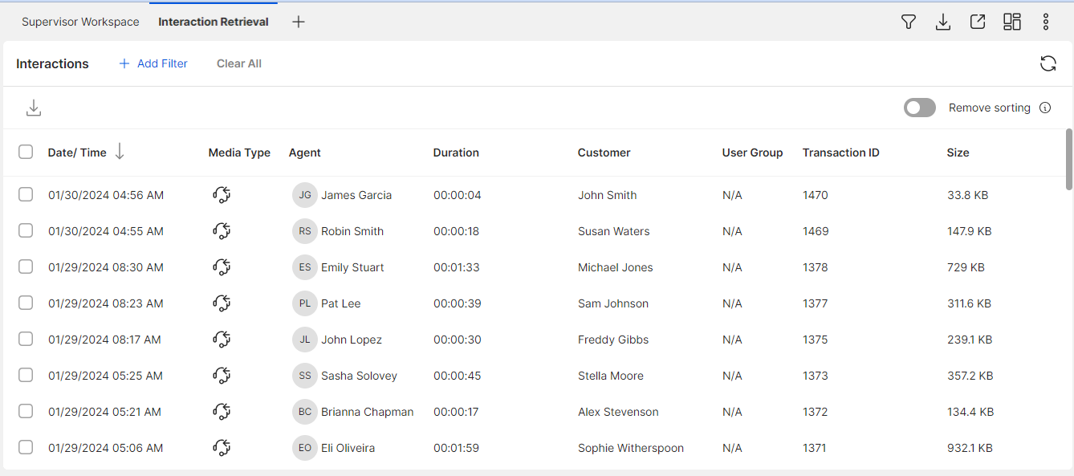Open the filter funnel icon in top toolbar
The width and height of the screenshot is (1074, 476).
click(909, 22)
